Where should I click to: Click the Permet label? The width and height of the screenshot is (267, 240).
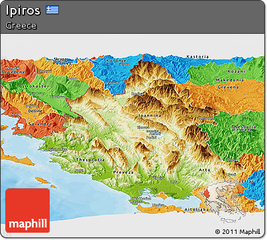pyautogui.click(x=62, y=63)
